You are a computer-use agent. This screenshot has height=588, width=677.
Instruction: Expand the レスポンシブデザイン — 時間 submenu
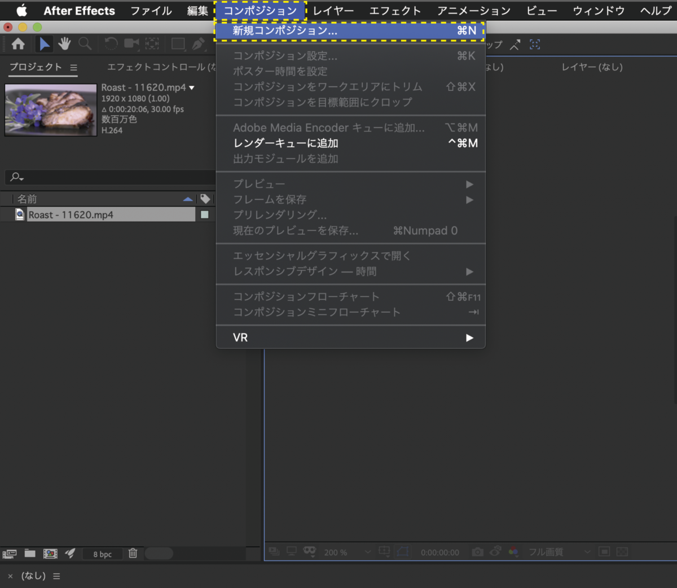tap(350, 271)
